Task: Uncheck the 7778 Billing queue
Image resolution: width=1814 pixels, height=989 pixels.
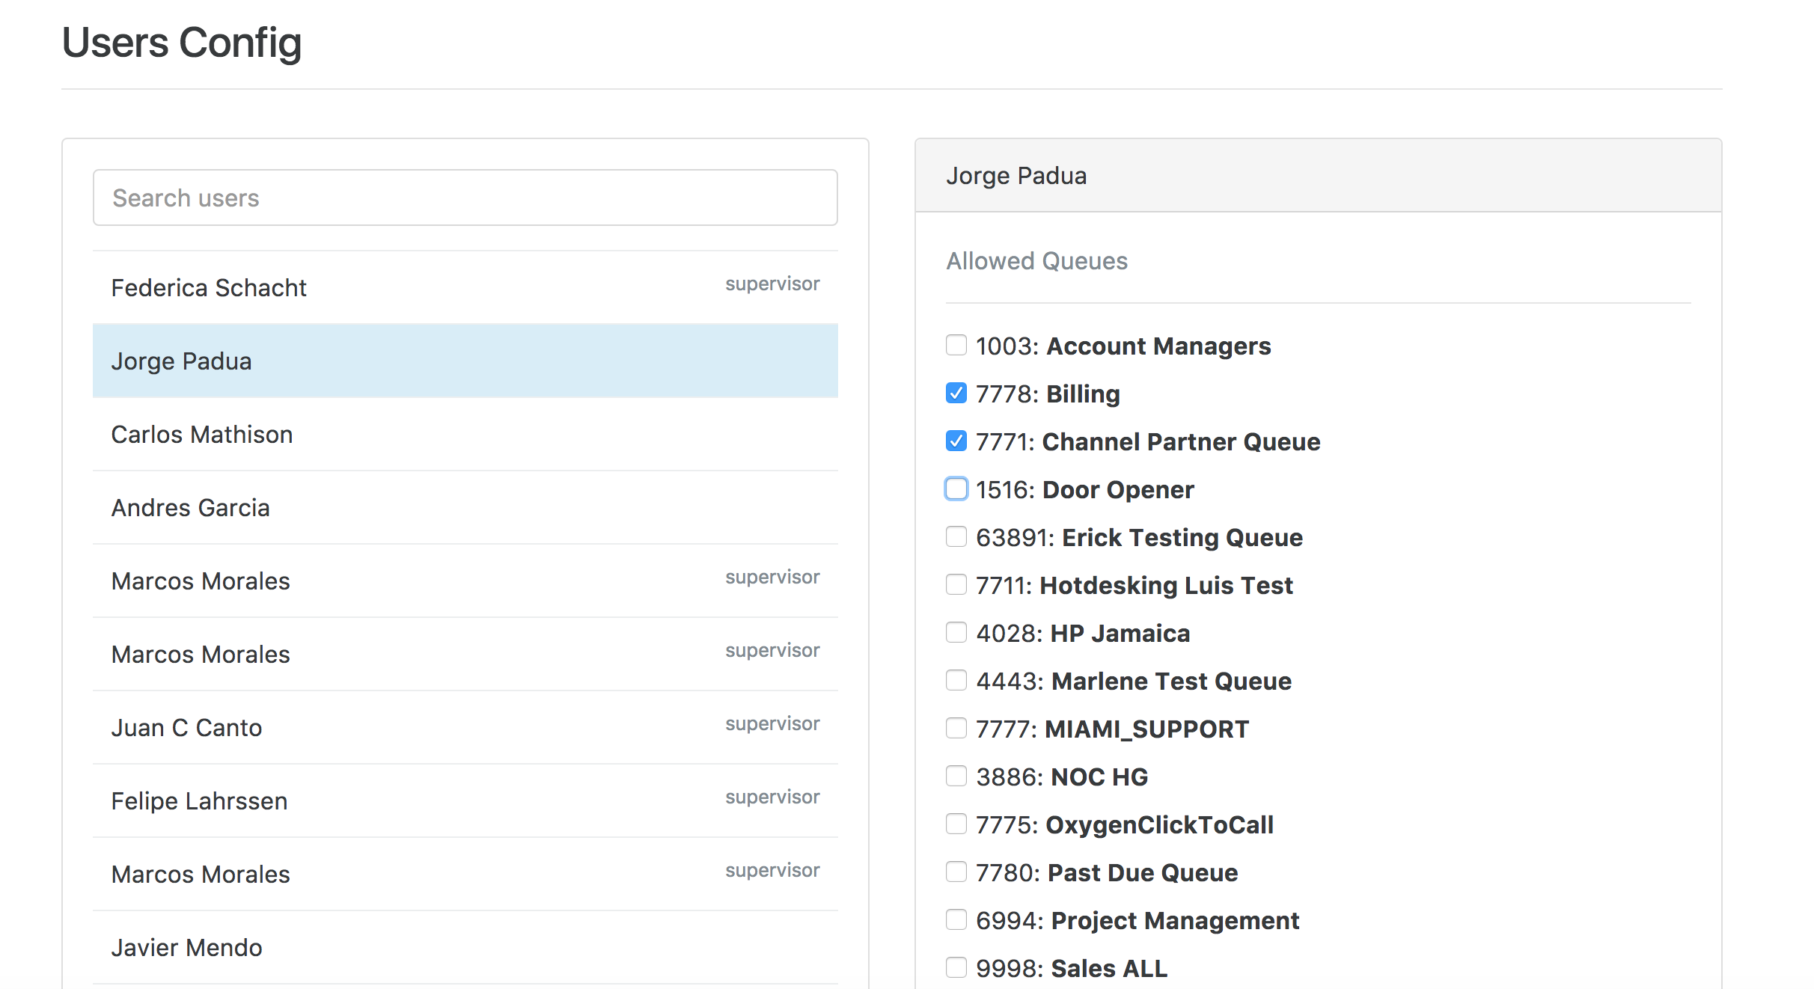Action: click(956, 394)
